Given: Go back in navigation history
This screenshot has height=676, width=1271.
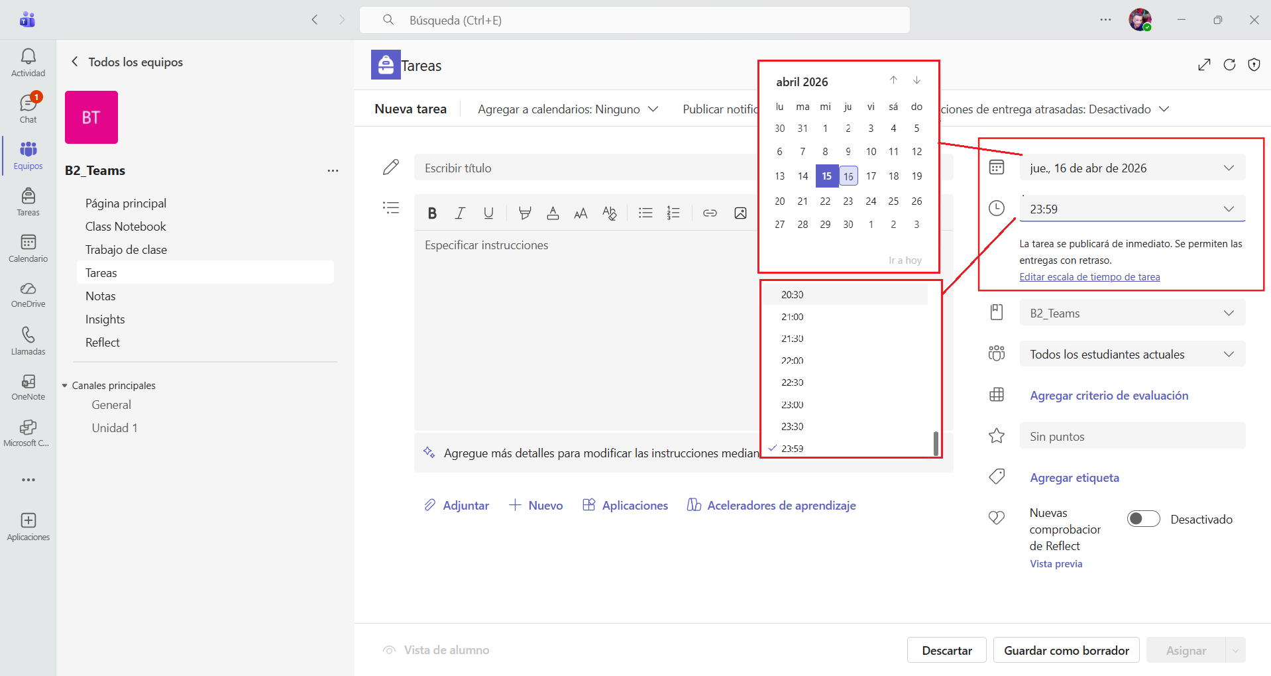Looking at the screenshot, I should tap(315, 20).
